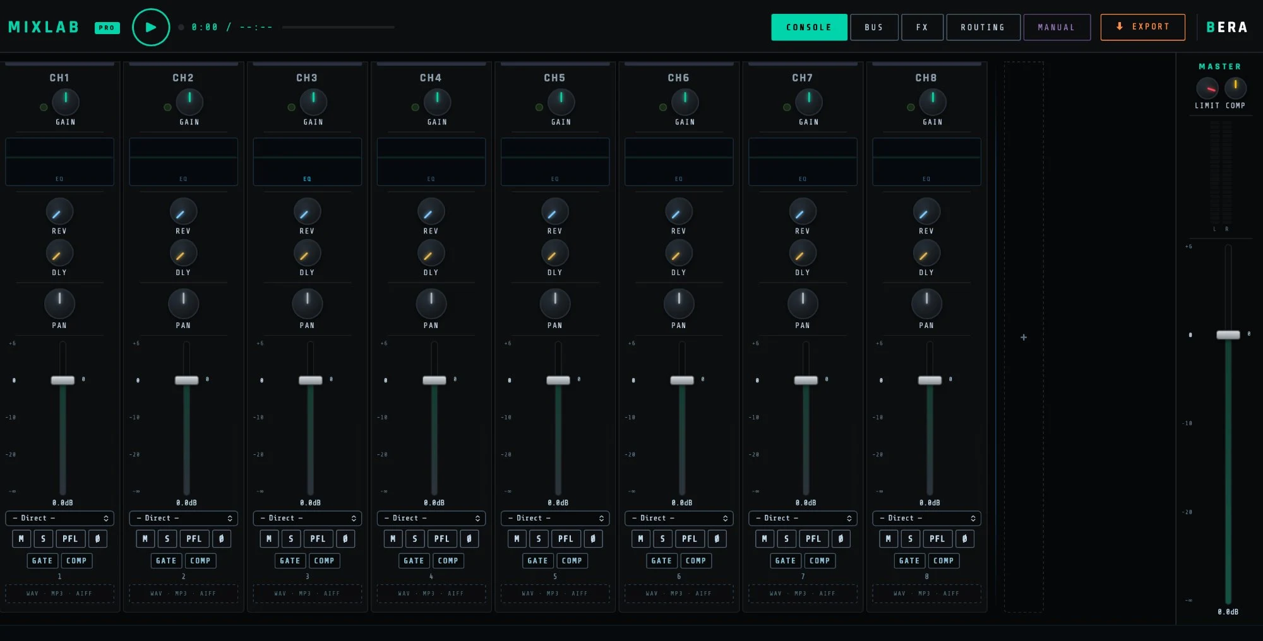Enable PFL on channel CH7
This screenshot has height=641, width=1263.
coord(813,538)
